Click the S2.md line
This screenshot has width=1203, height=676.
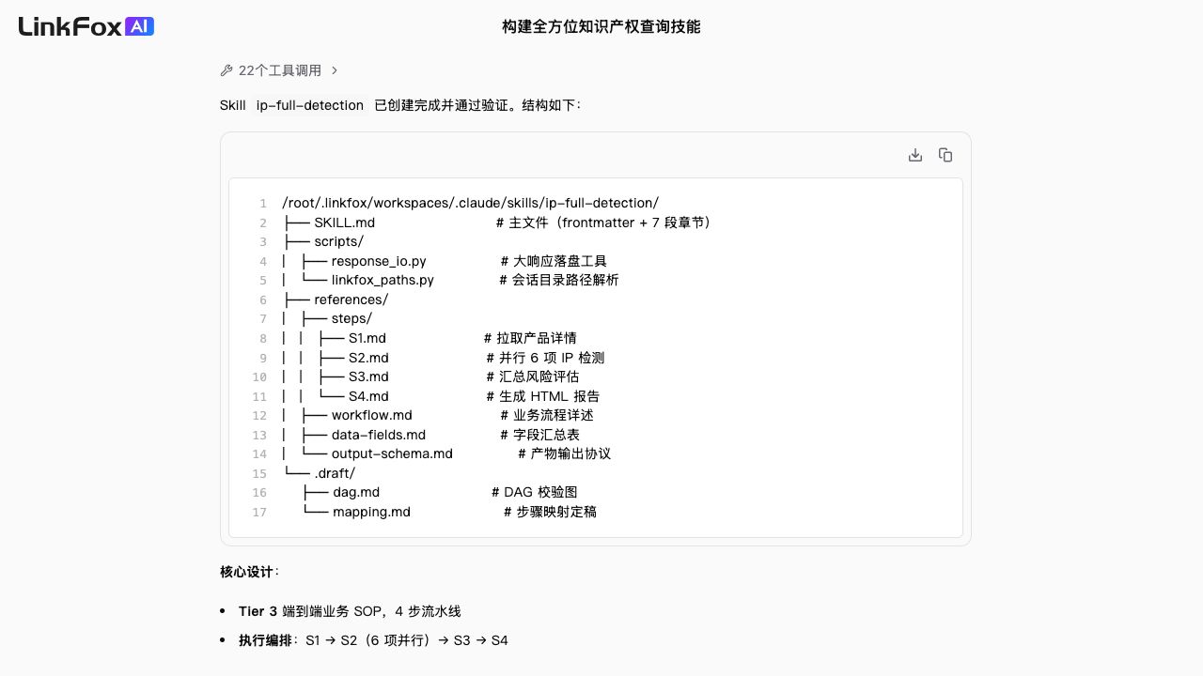[x=444, y=358]
